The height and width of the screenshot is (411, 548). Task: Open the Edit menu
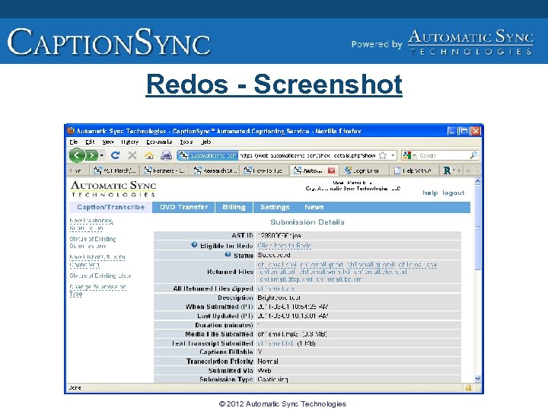(x=90, y=142)
